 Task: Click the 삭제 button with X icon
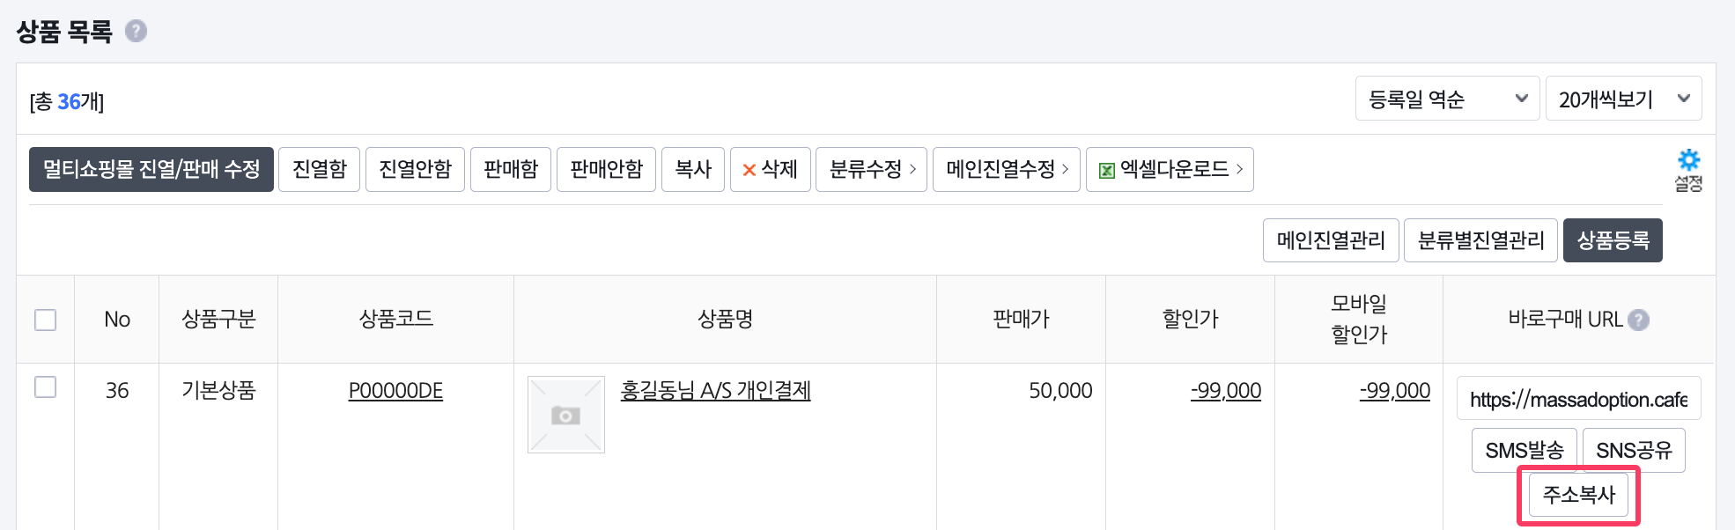click(770, 169)
